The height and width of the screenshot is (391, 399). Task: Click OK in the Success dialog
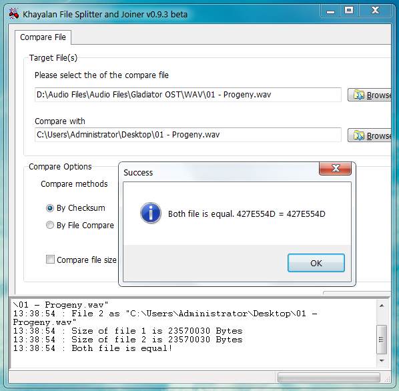tap(316, 263)
